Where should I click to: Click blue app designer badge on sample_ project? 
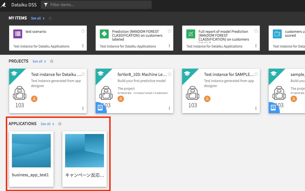tap(273, 108)
